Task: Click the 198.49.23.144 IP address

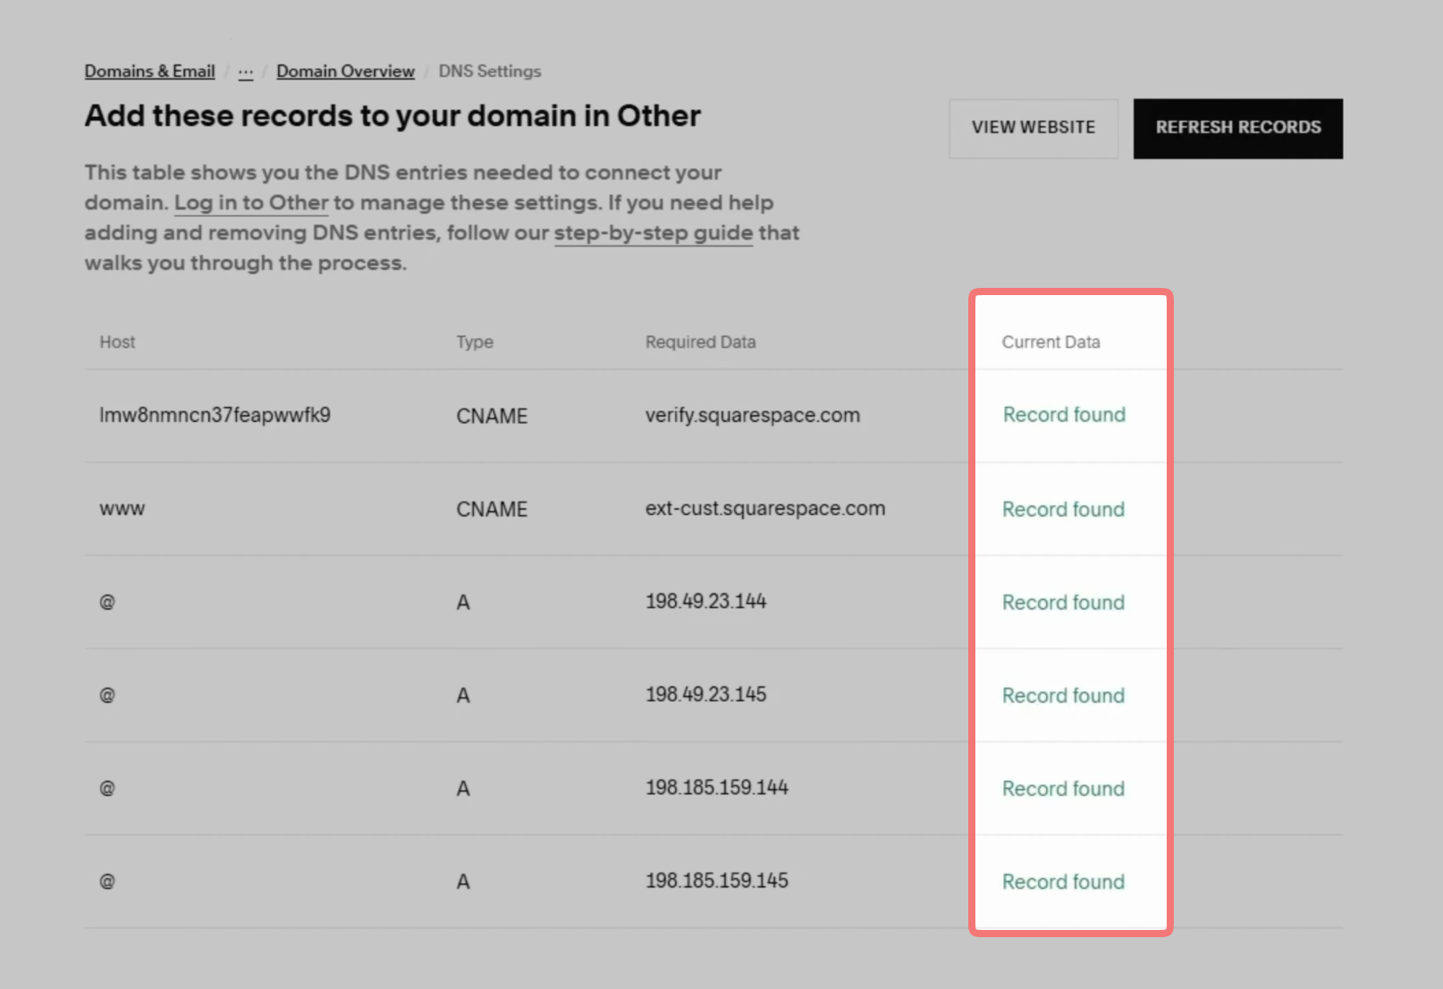Action: tap(706, 602)
